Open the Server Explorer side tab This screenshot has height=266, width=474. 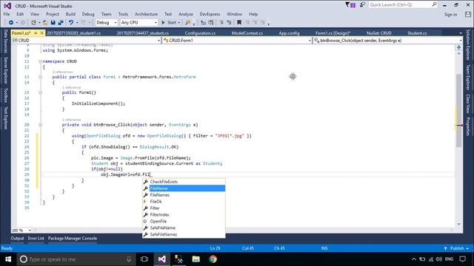click(5, 71)
